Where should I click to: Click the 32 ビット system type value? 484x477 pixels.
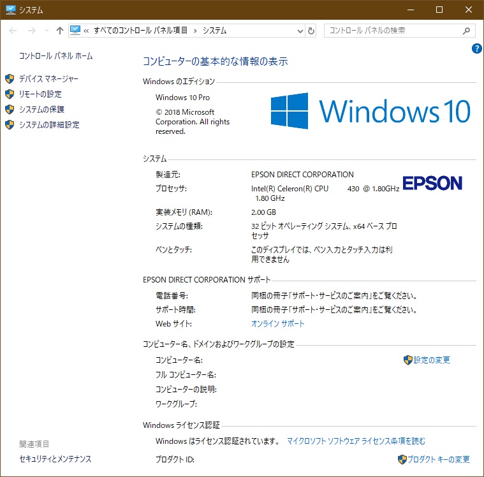click(x=324, y=231)
